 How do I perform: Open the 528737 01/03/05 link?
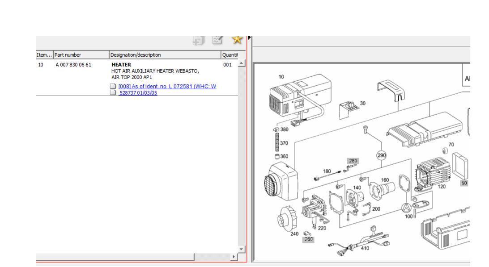pyautogui.click(x=138, y=93)
